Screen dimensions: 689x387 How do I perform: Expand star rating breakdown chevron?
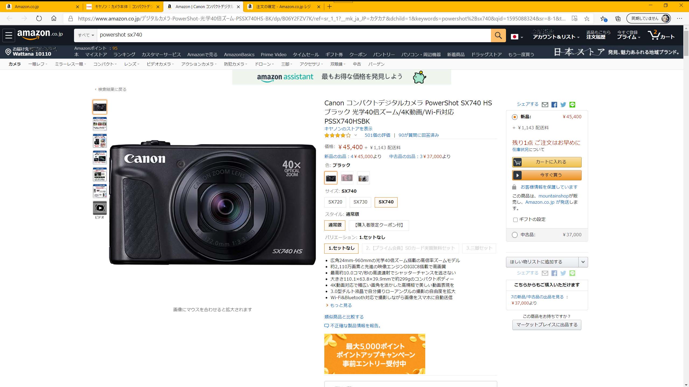(356, 135)
